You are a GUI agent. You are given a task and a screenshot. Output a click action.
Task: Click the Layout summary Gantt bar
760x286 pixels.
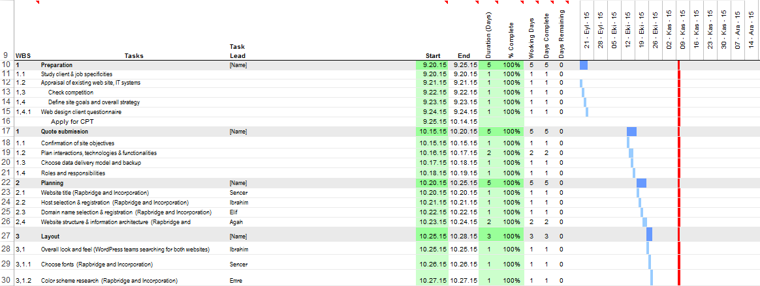[649, 235]
